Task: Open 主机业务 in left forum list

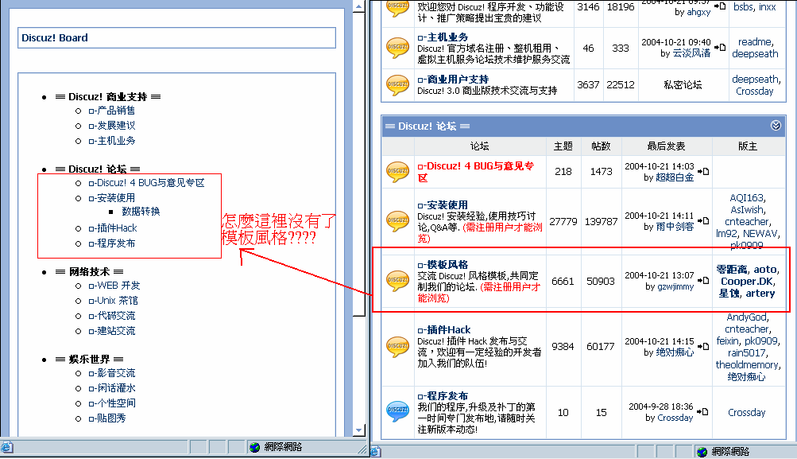Action: click(x=112, y=141)
